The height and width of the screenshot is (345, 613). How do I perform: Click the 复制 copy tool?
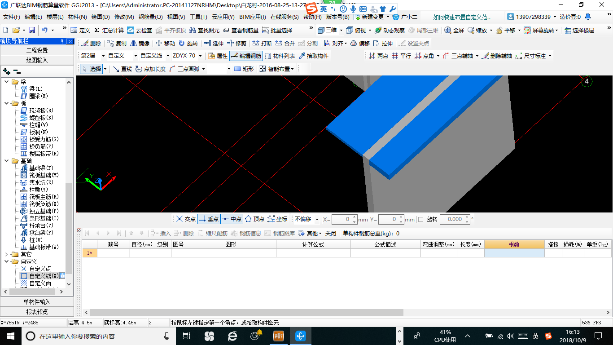[x=117, y=44]
